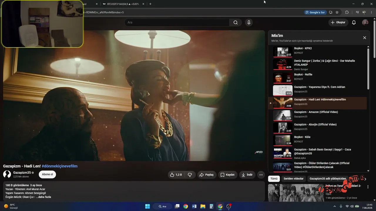Open the YouTube account avatar menu
376x211 pixels.
coord(365,23)
